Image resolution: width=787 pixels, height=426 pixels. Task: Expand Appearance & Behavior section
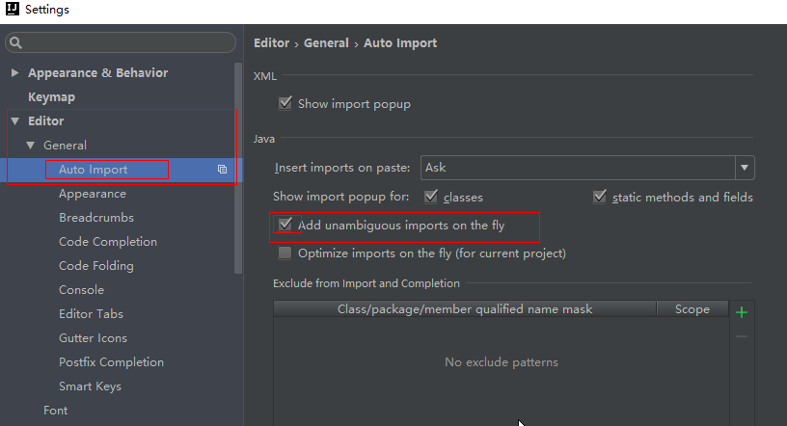pyautogui.click(x=15, y=72)
